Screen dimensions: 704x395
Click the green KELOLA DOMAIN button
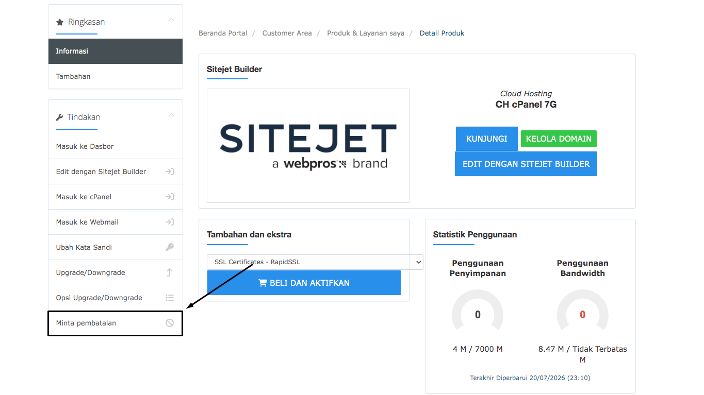click(559, 139)
